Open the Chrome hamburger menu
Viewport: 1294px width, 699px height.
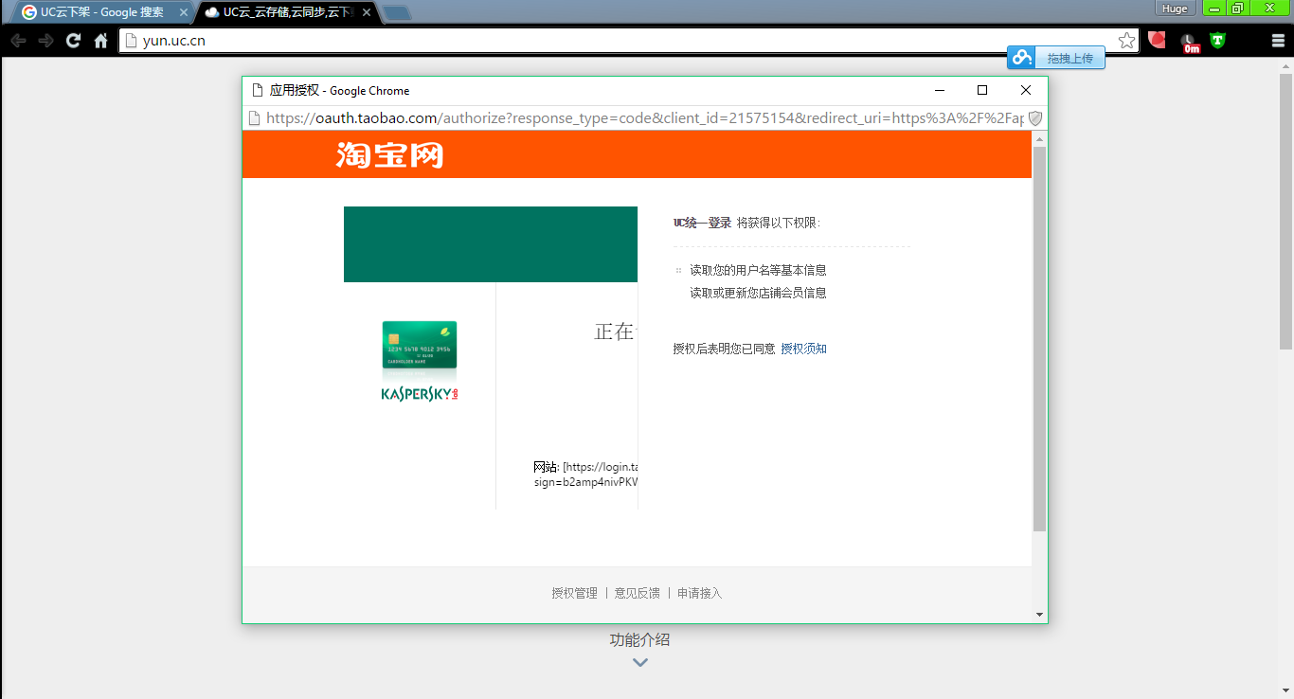(x=1278, y=41)
